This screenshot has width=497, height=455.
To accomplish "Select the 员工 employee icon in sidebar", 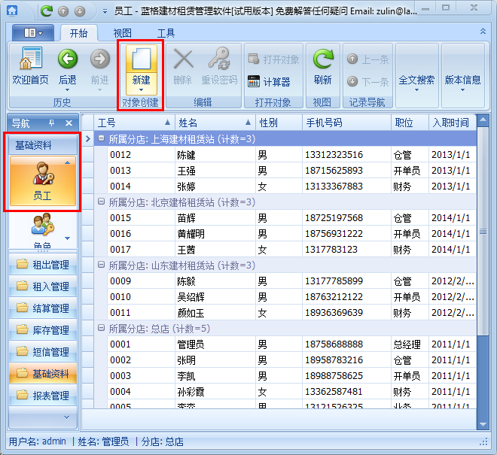I will coord(42,183).
